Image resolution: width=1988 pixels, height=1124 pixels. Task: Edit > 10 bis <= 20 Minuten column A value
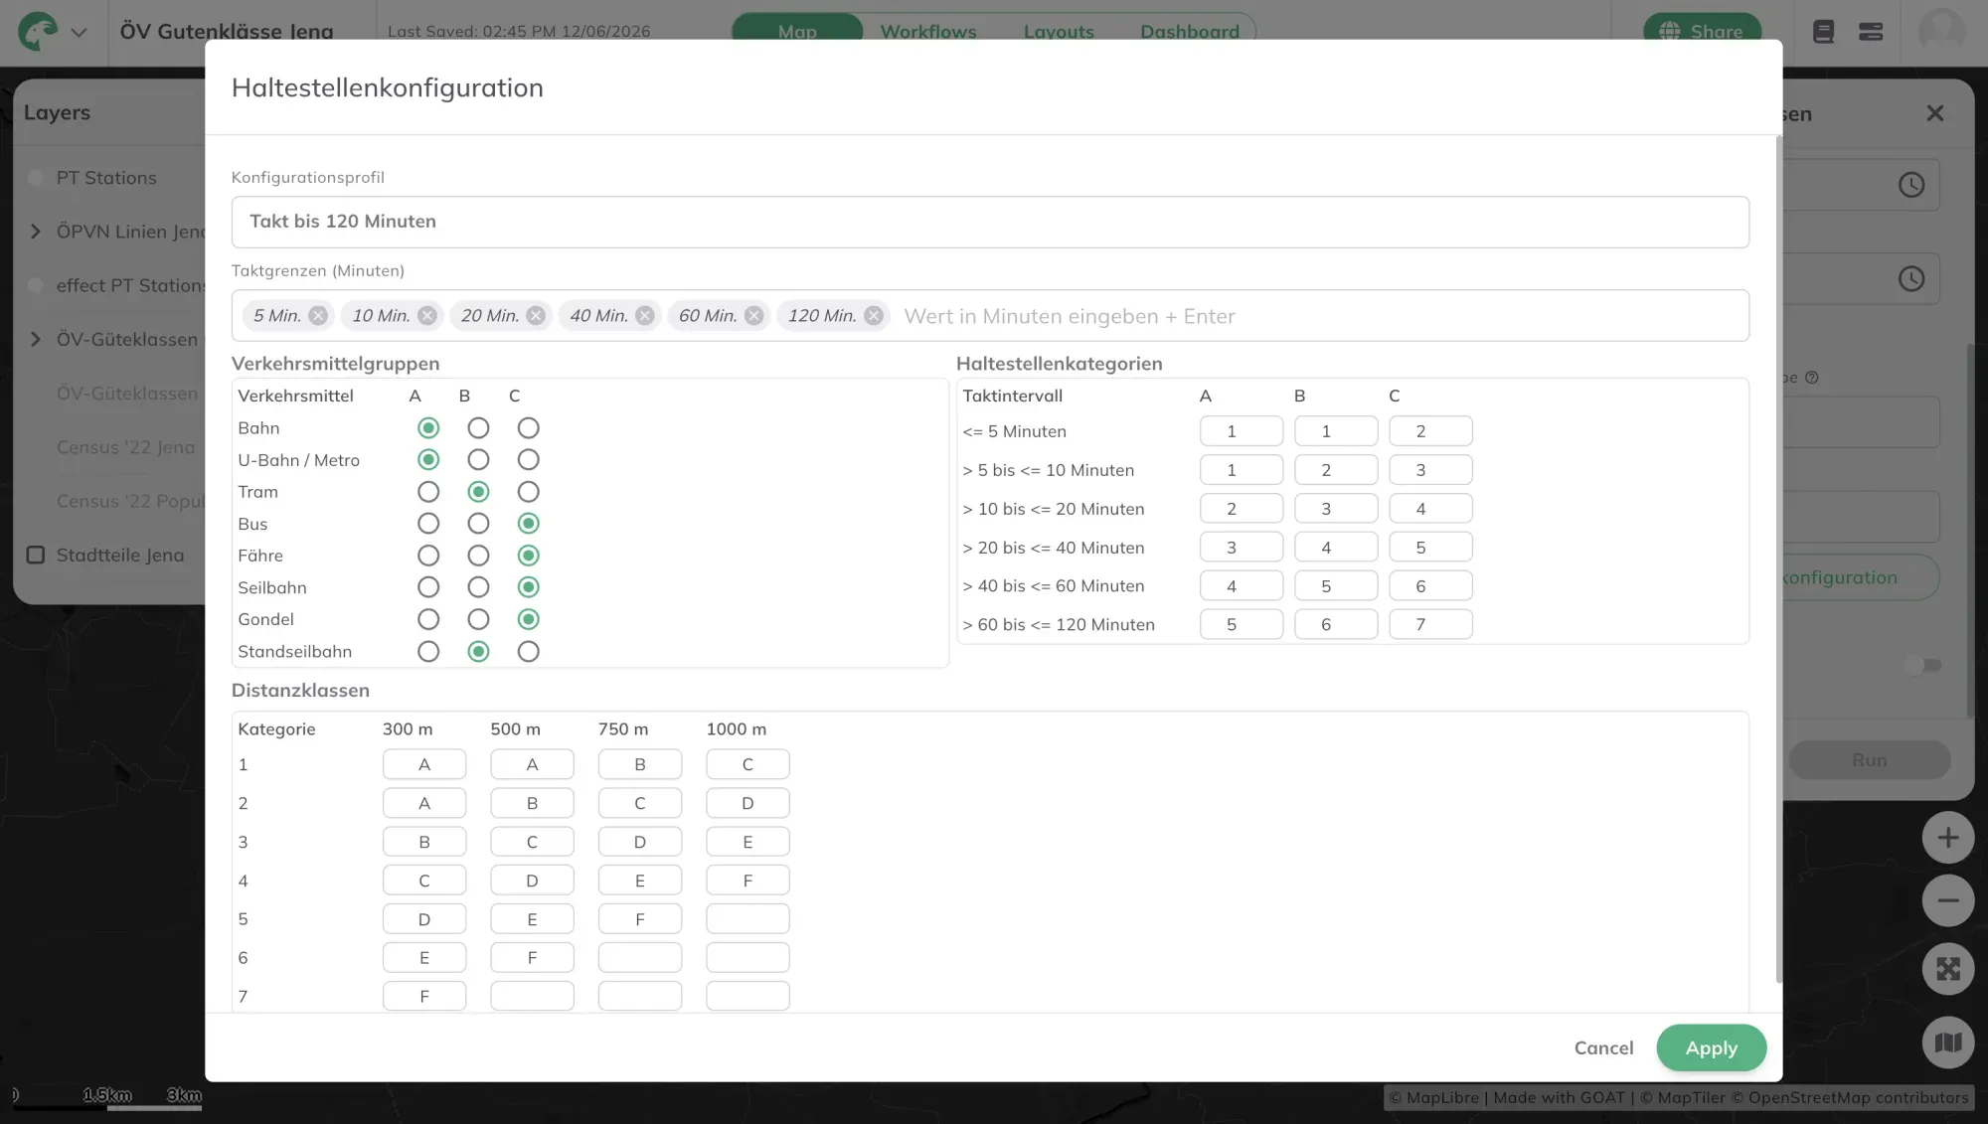coord(1242,509)
